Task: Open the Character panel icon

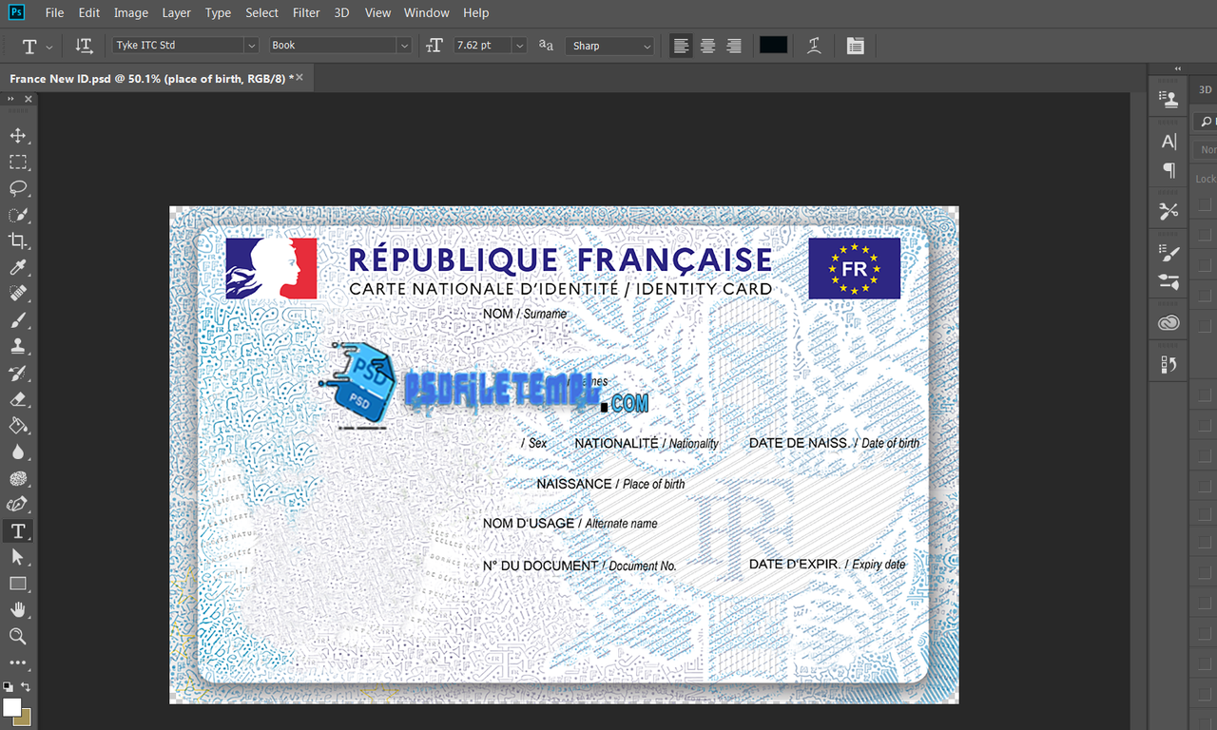Action: point(1169,142)
